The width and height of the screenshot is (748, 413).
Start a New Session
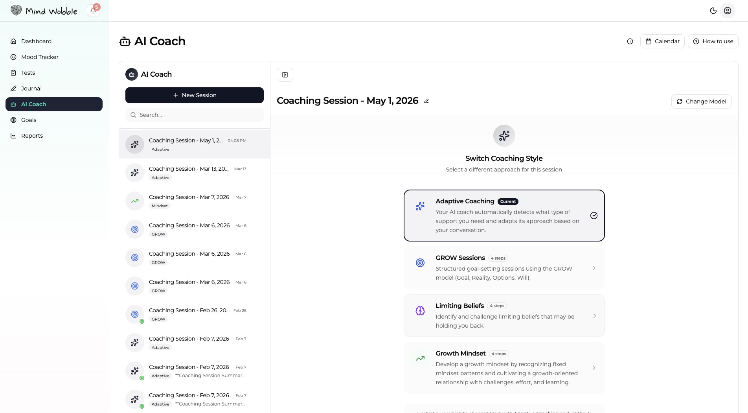click(x=195, y=95)
